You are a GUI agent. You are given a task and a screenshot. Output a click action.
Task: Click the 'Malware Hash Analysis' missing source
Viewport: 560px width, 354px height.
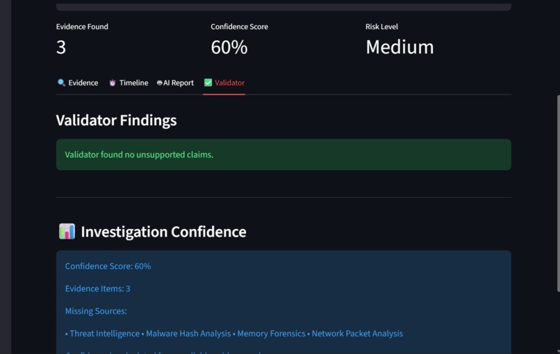coord(188,333)
